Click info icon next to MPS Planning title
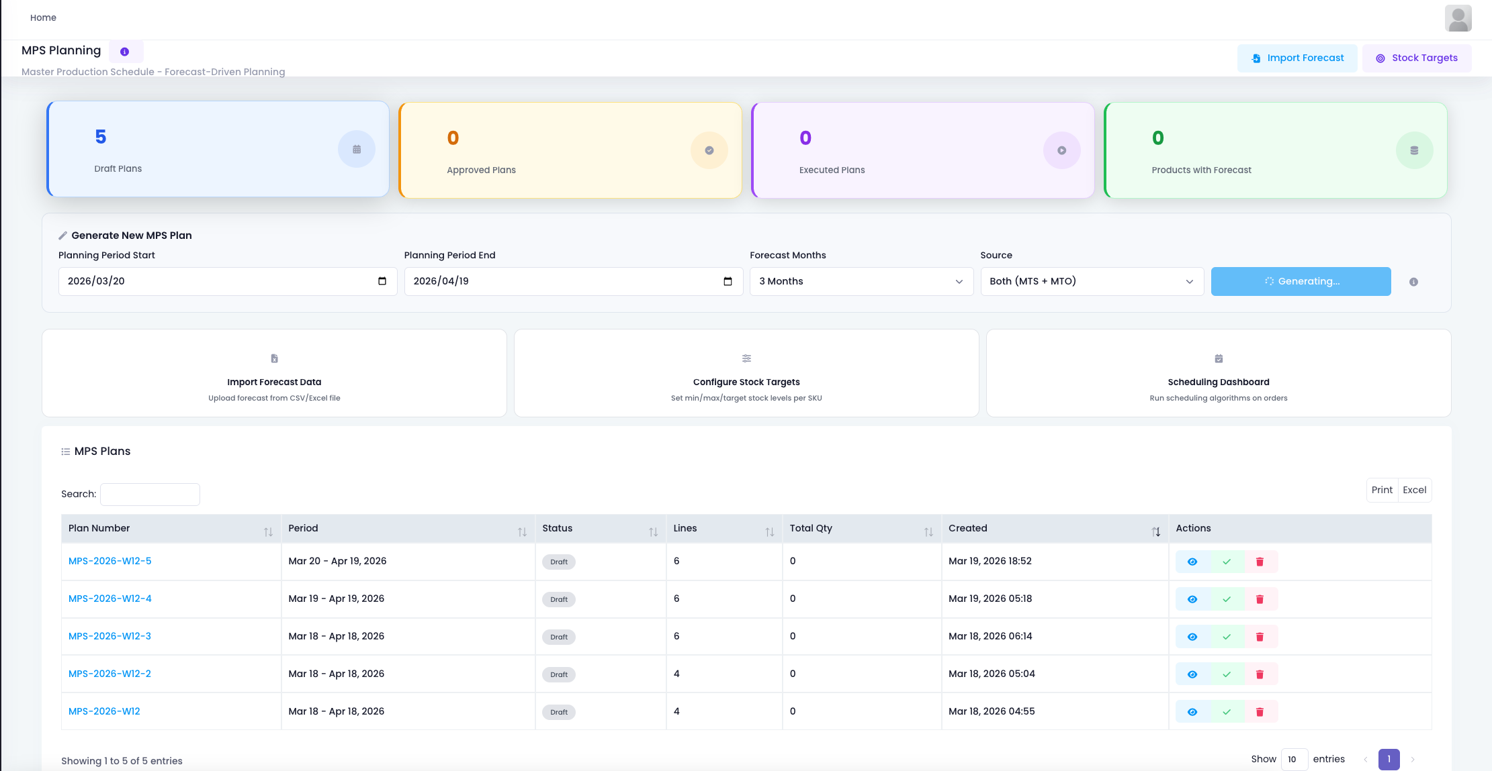This screenshot has width=1492, height=771. [124, 52]
